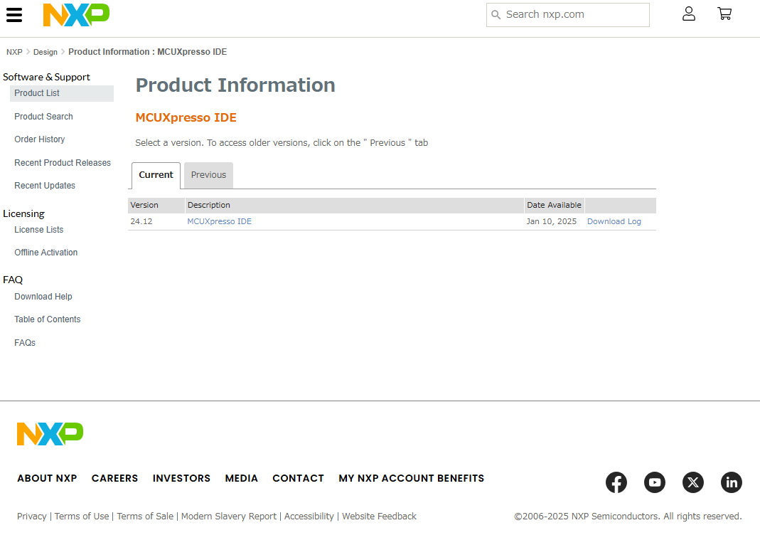Viewport: 760px width, 540px height.
Task: Click the search magnifier icon
Action: pos(496,15)
